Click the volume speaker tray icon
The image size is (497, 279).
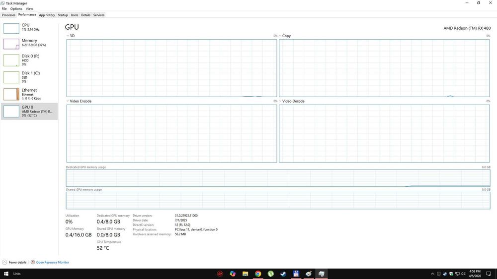point(463,274)
